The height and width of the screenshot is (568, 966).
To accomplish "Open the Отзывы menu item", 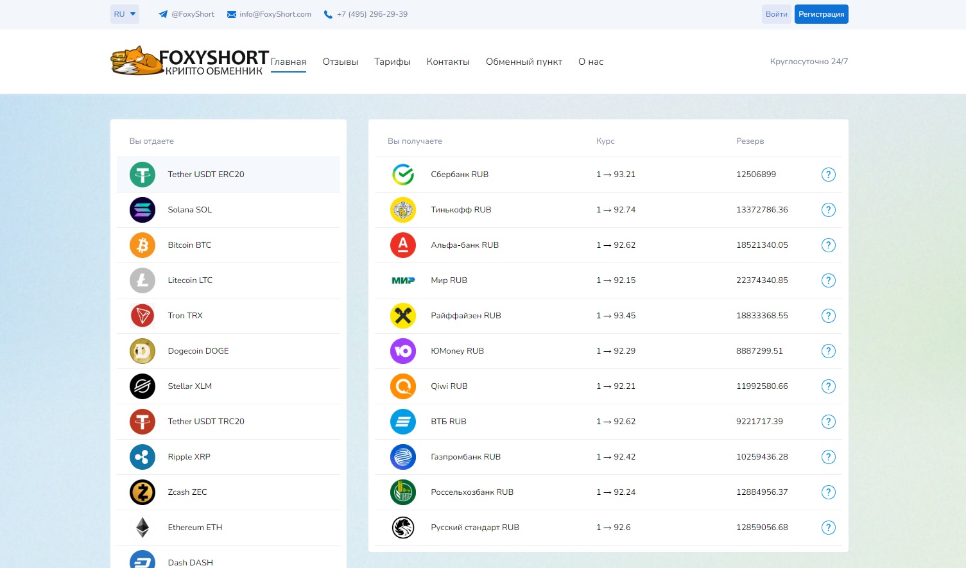I will (340, 62).
